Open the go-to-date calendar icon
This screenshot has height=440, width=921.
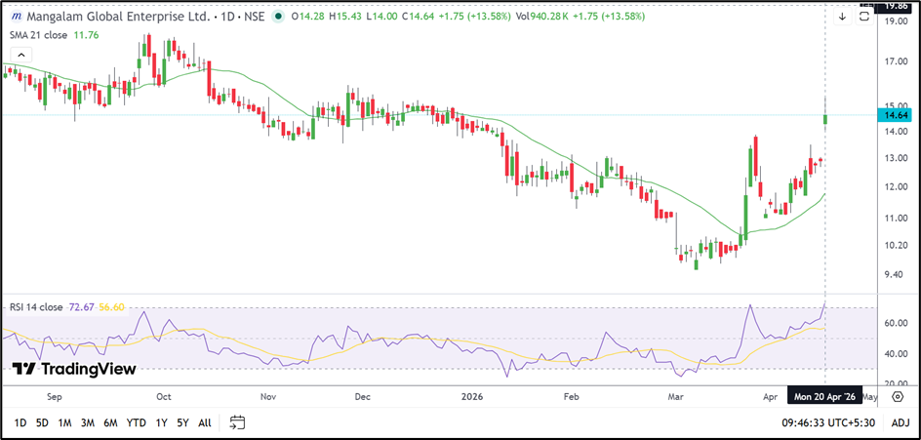[236, 422]
